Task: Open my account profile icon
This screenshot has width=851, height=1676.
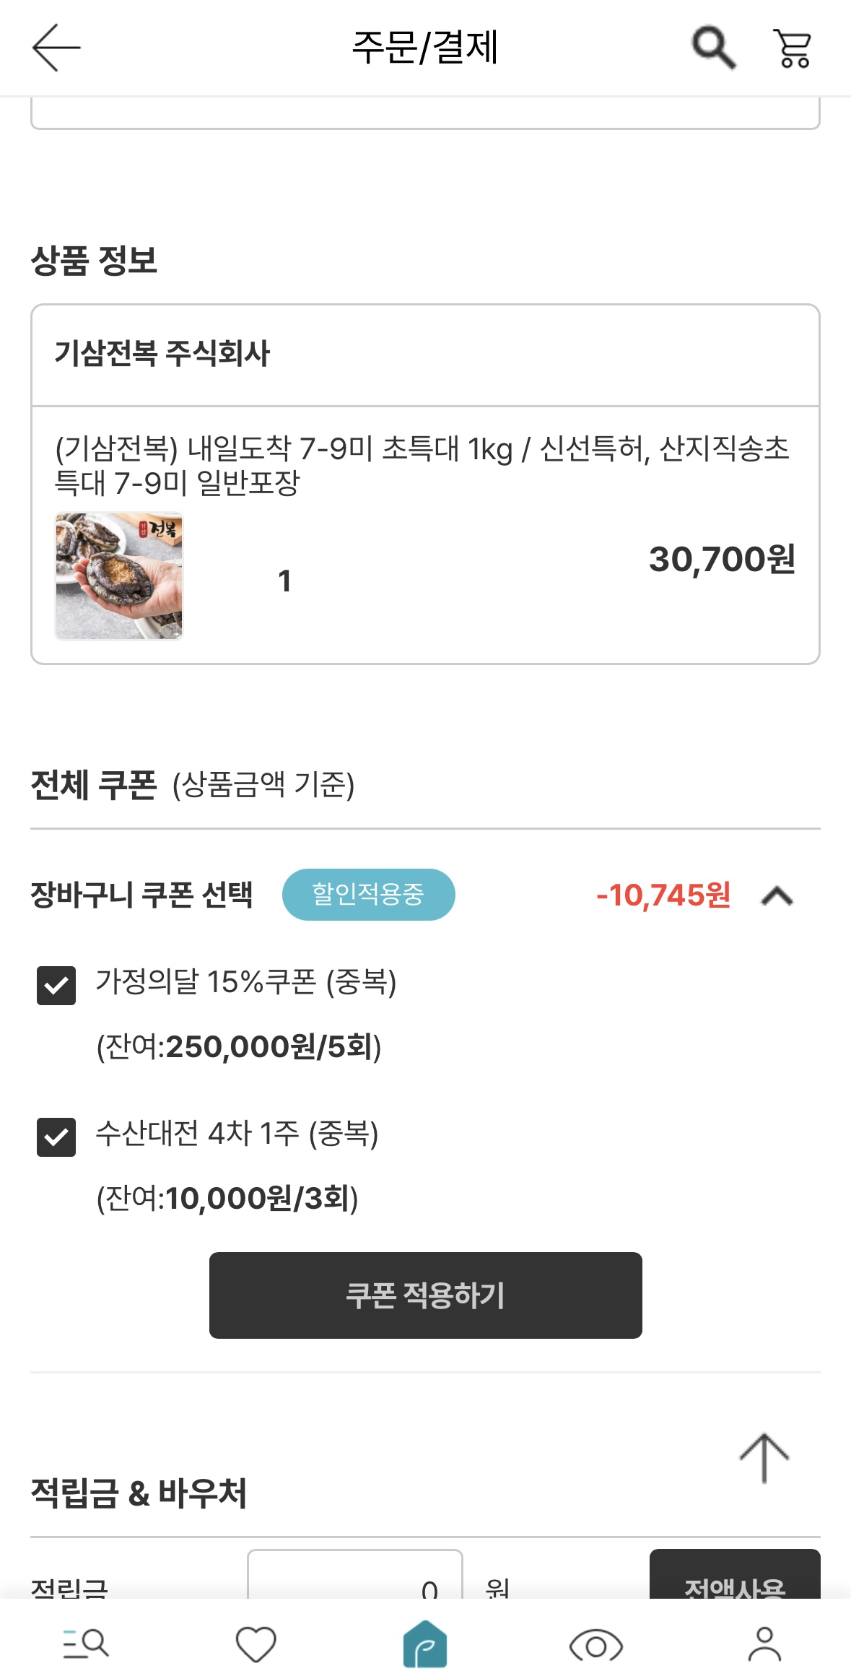Action: [764, 1644]
